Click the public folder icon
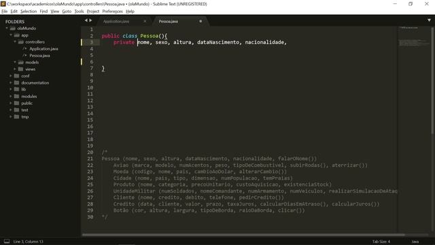The width and height of the screenshot is (435, 245). point(16,103)
